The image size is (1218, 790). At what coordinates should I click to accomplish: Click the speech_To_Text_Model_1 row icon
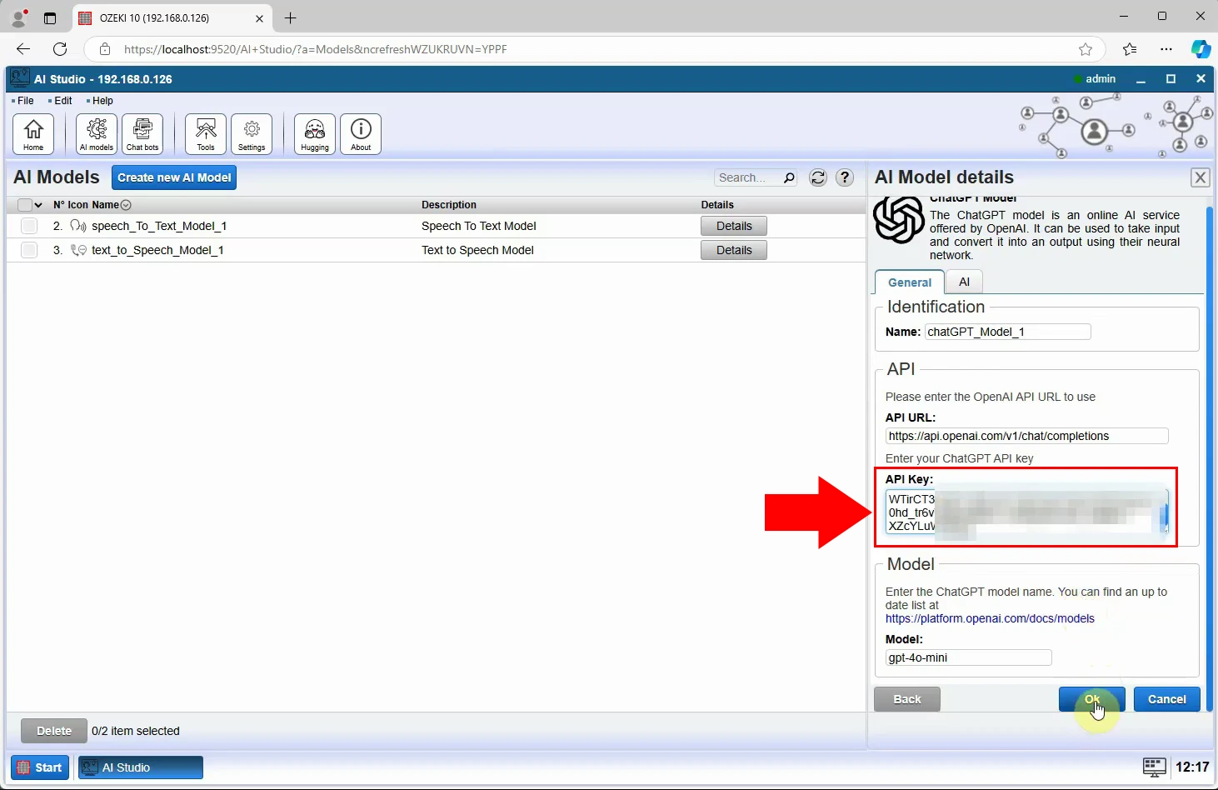(78, 226)
